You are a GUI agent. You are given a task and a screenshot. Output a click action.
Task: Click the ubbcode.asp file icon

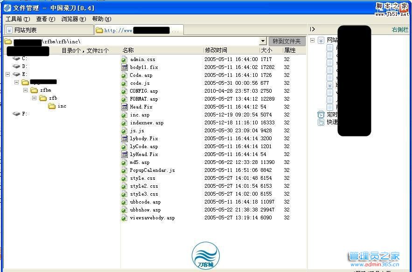pyautogui.click(x=124, y=202)
